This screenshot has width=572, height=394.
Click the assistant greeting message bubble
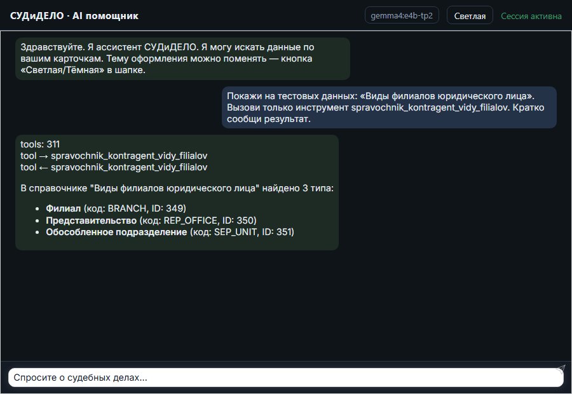click(182, 58)
